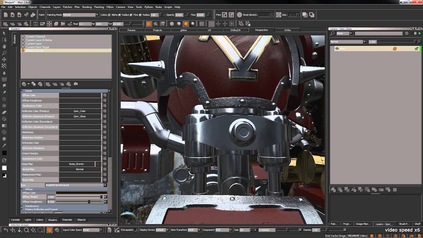Adjust the Diffuse Roughness slider

(x=89, y=202)
